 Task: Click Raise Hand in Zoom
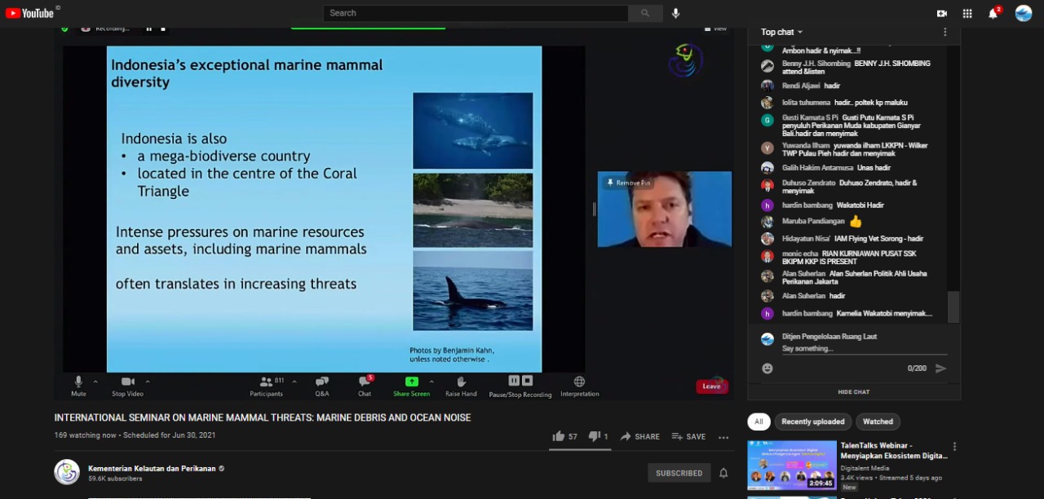click(461, 386)
